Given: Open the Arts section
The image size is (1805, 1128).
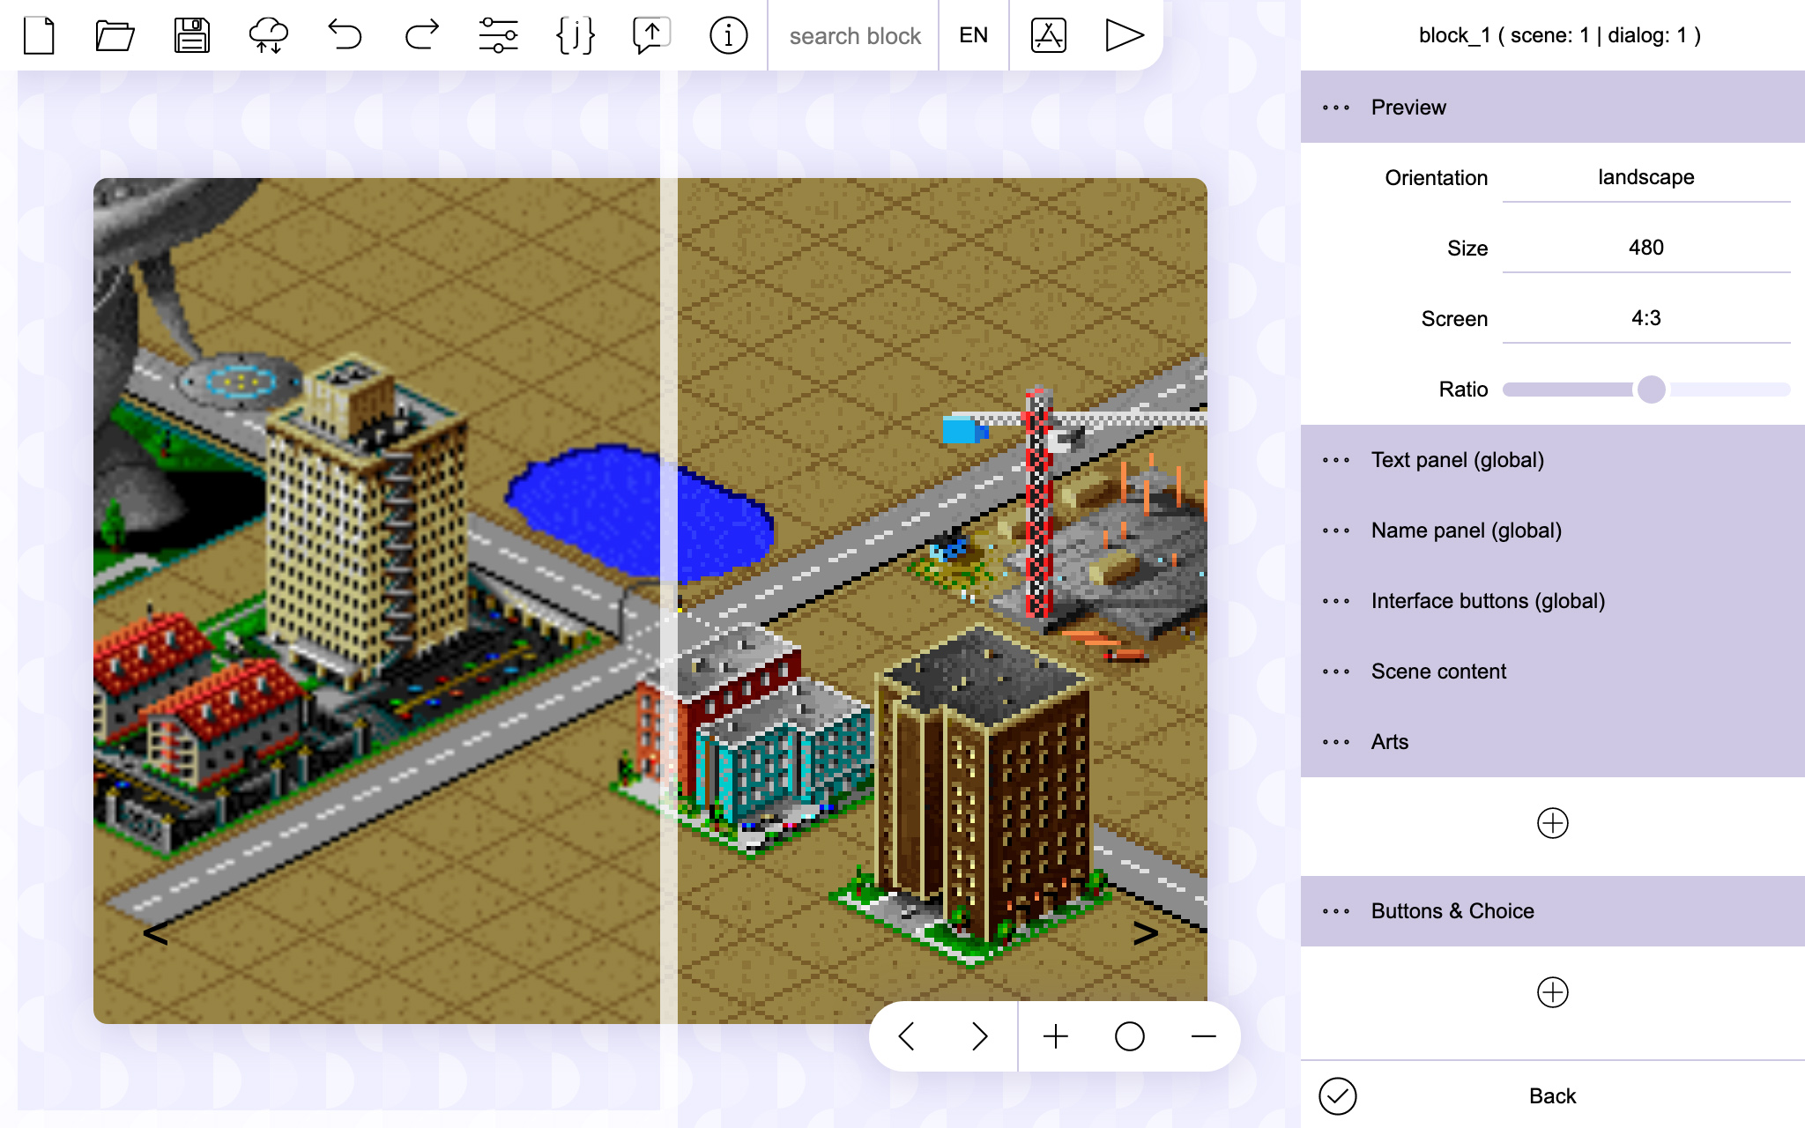Looking at the screenshot, I should (x=1389, y=742).
